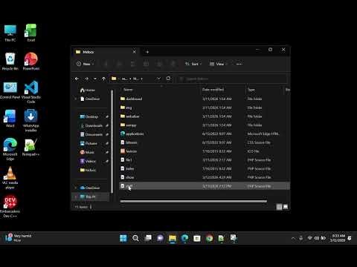Go up one folder level
The height and width of the screenshot is (267, 357).
(x=103, y=79)
